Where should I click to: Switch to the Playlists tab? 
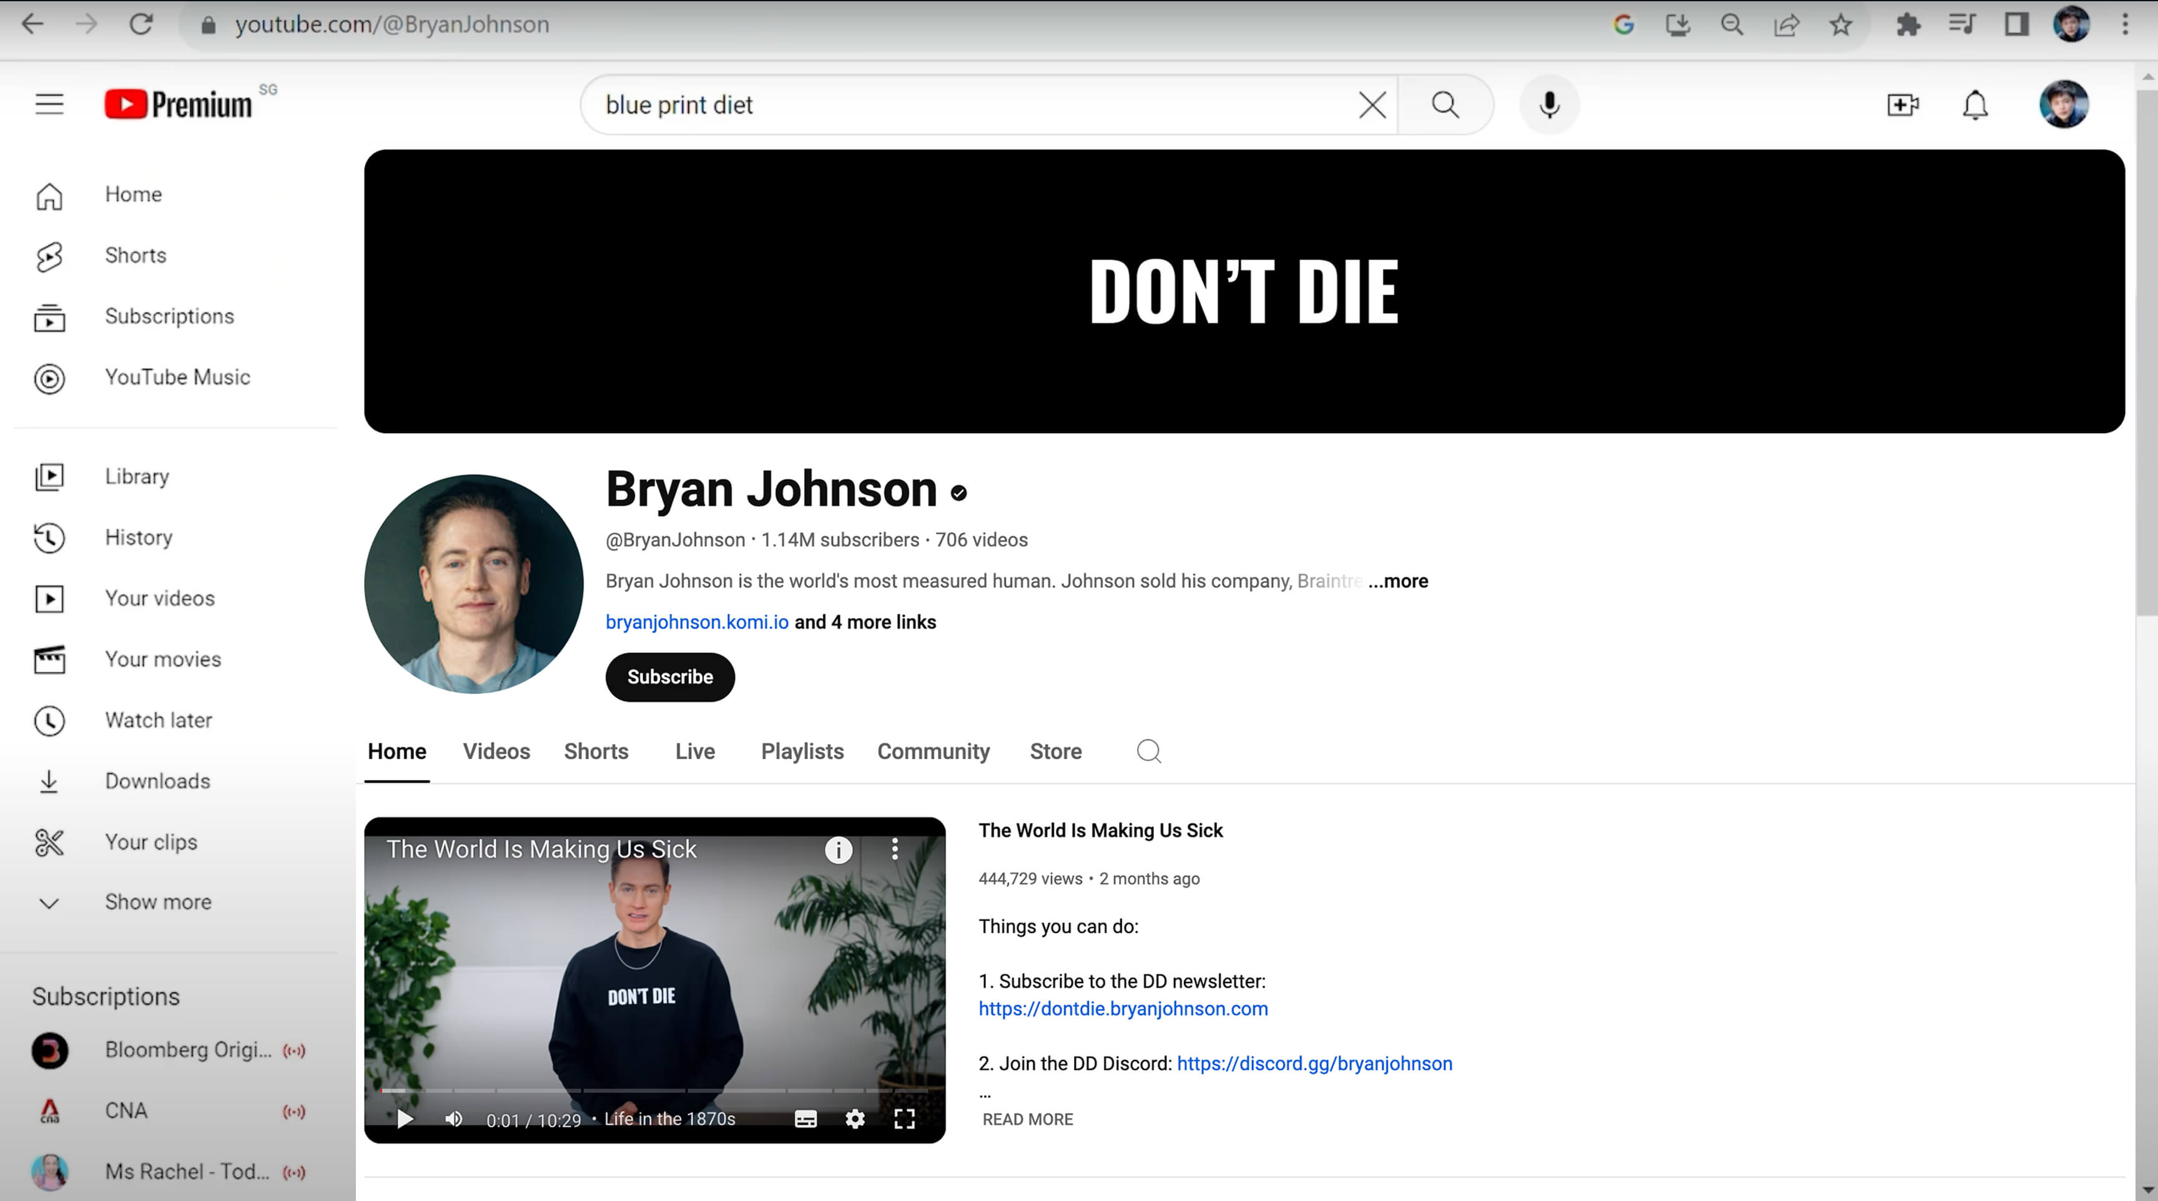(x=802, y=752)
